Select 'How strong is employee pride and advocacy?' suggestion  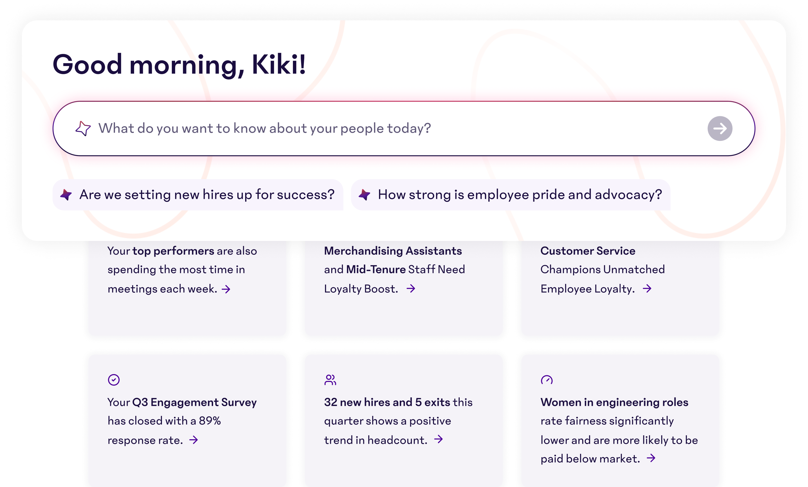click(520, 195)
